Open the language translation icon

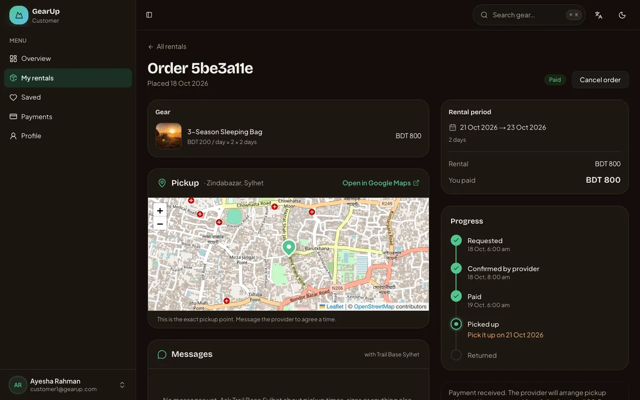point(599,15)
